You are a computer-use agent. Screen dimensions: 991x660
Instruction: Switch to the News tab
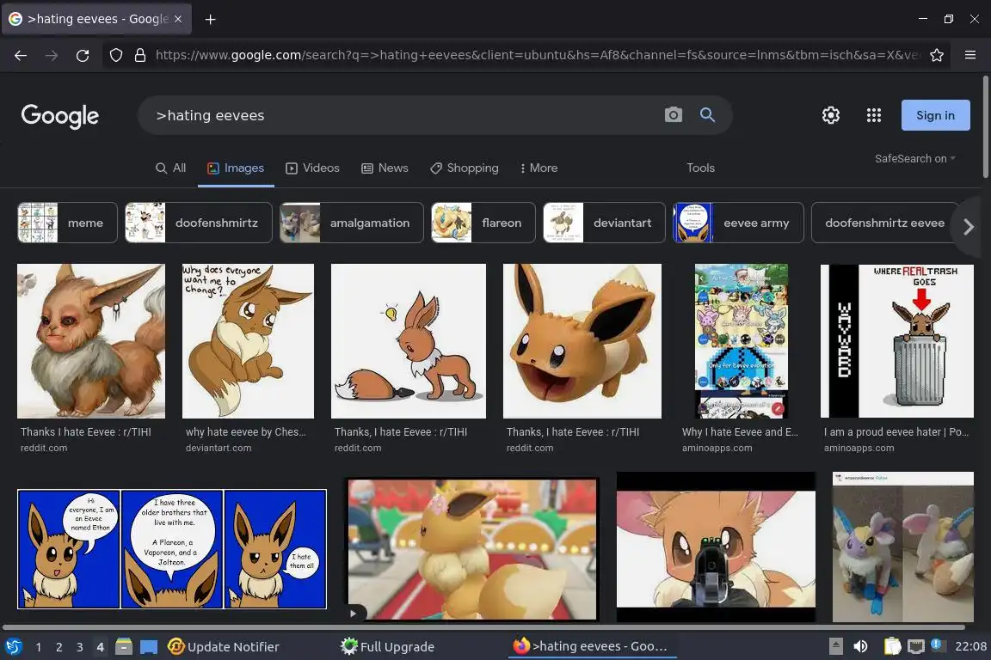[x=385, y=168]
